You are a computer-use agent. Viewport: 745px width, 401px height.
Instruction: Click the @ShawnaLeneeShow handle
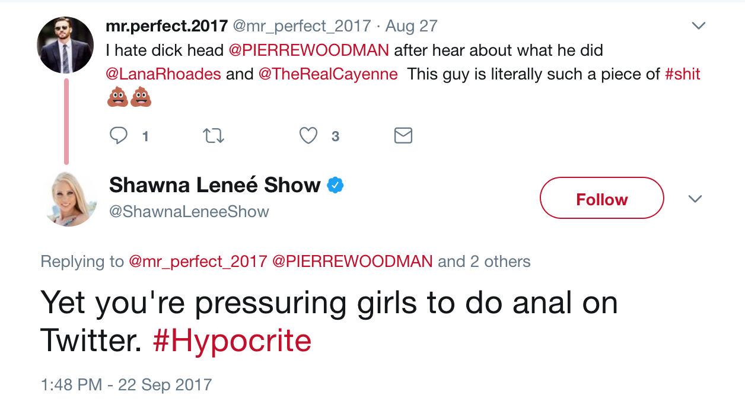click(189, 212)
